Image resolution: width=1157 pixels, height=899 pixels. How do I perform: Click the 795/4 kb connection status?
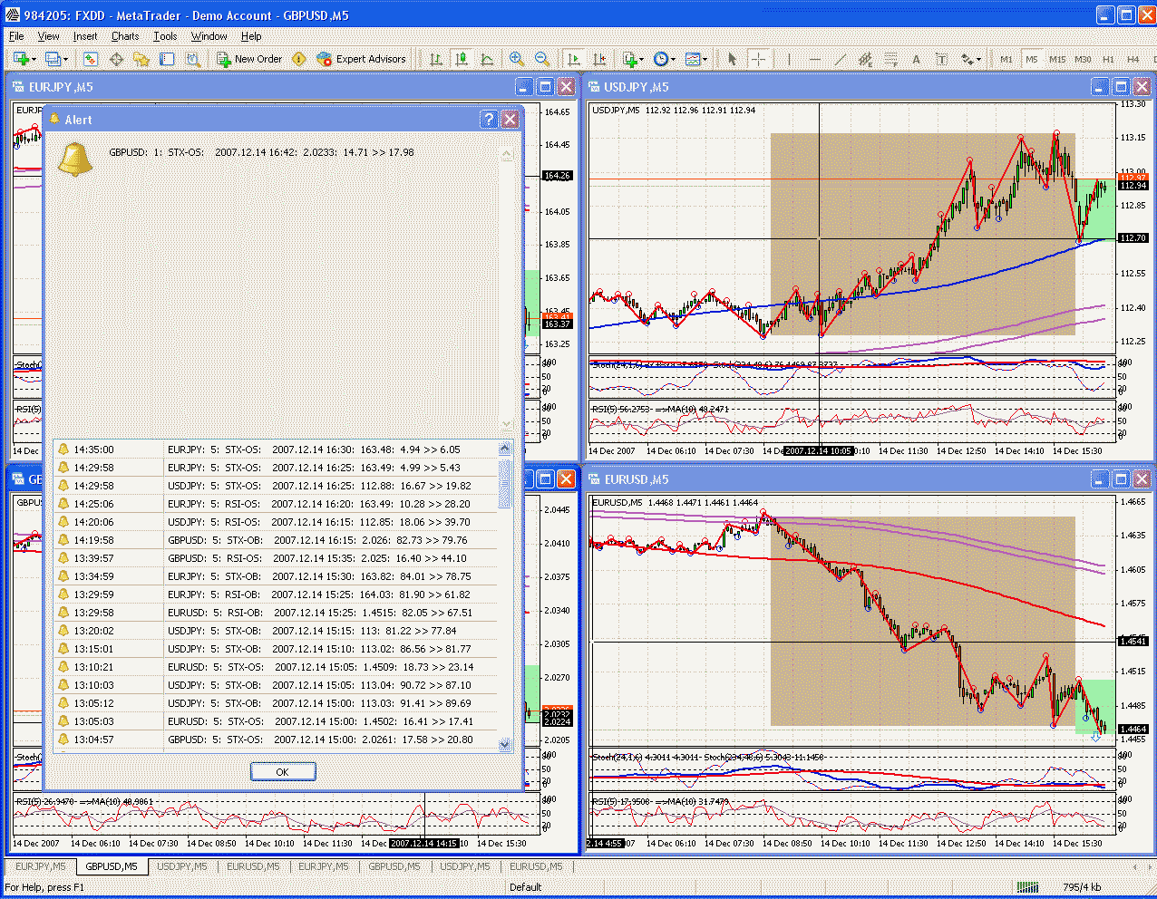(1082, 887)
